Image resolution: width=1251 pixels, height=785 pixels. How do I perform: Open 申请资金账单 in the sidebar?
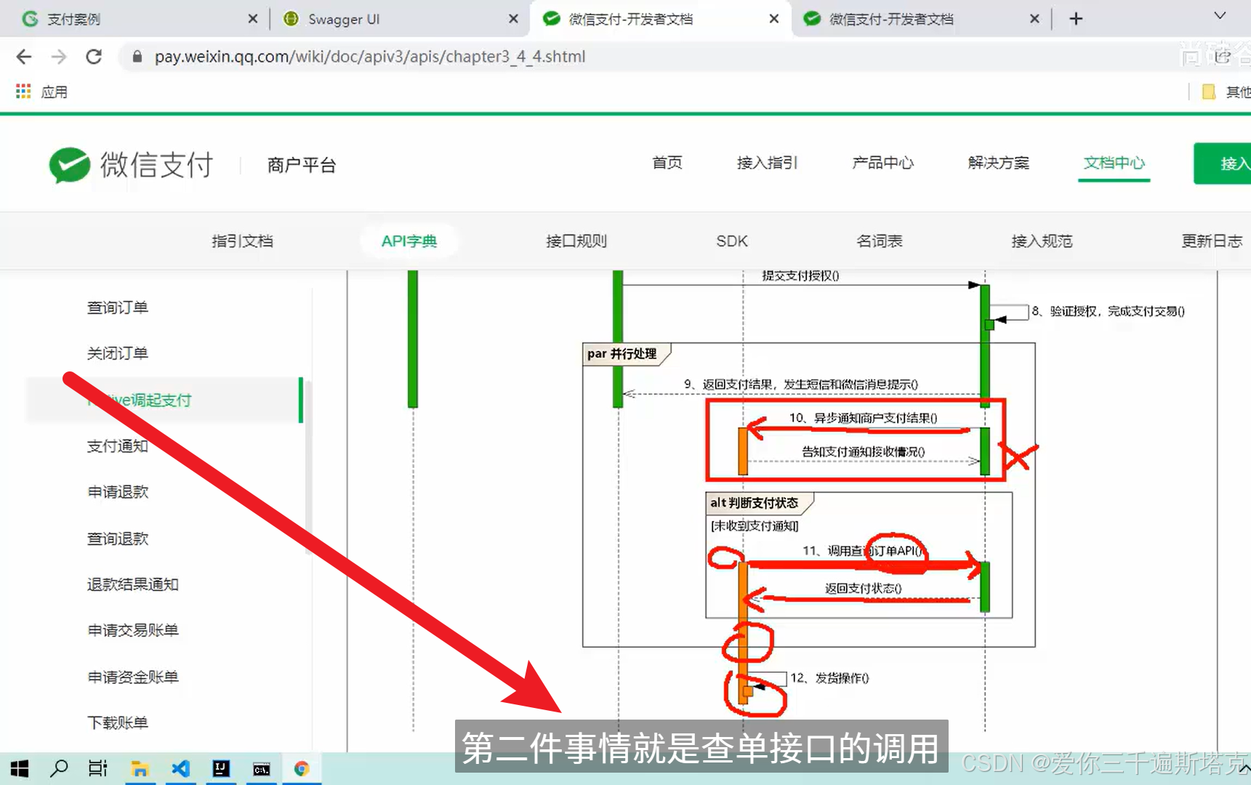(x=133, y=677)
